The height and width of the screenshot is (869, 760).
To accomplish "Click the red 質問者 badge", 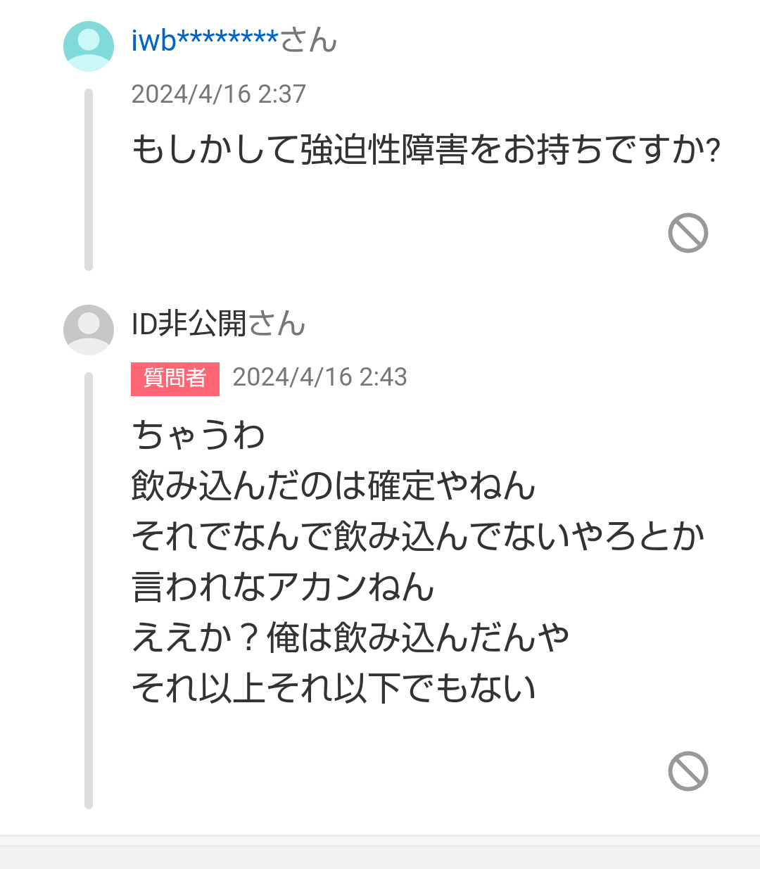I will pyautogui.click(x=175, y=379).
